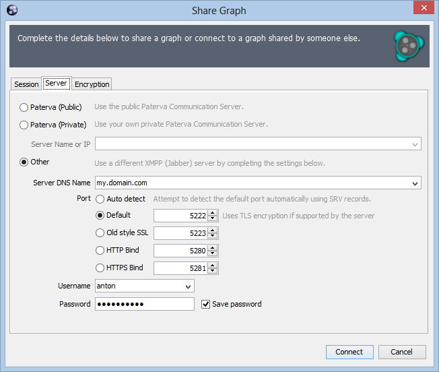Click the Cancel button
439x372 pixels.
tap(402, 352)
